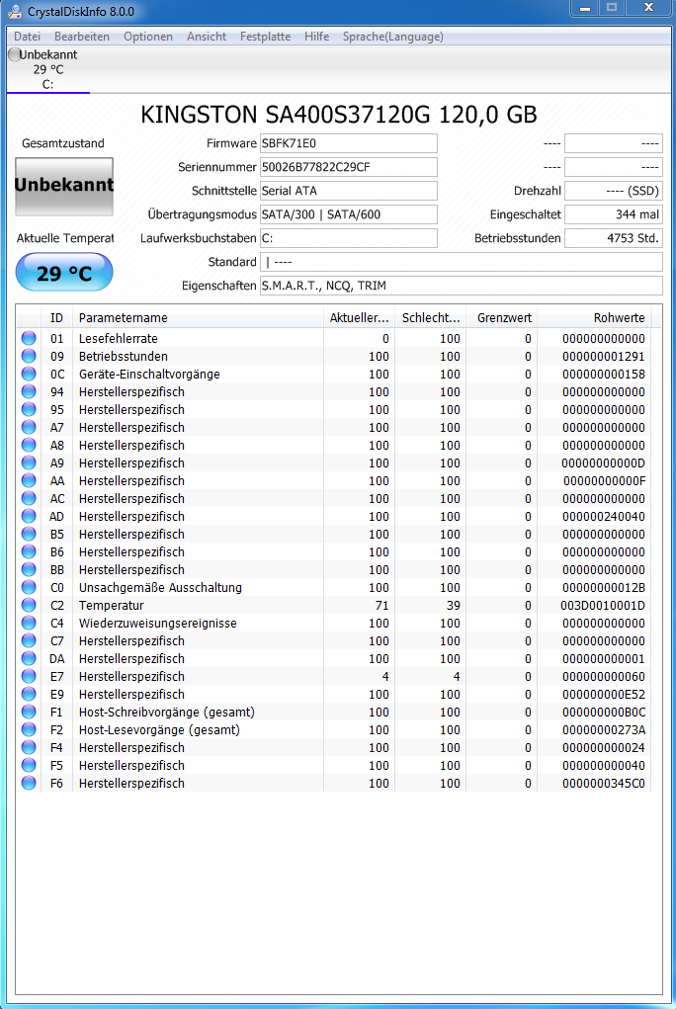The width and height of the screenshot is (676, 1009).
Task: Click the Parametername column header
Action: tap(198, 318)
